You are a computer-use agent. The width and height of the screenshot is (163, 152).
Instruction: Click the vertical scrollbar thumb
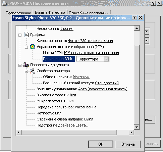pos(137,85)
